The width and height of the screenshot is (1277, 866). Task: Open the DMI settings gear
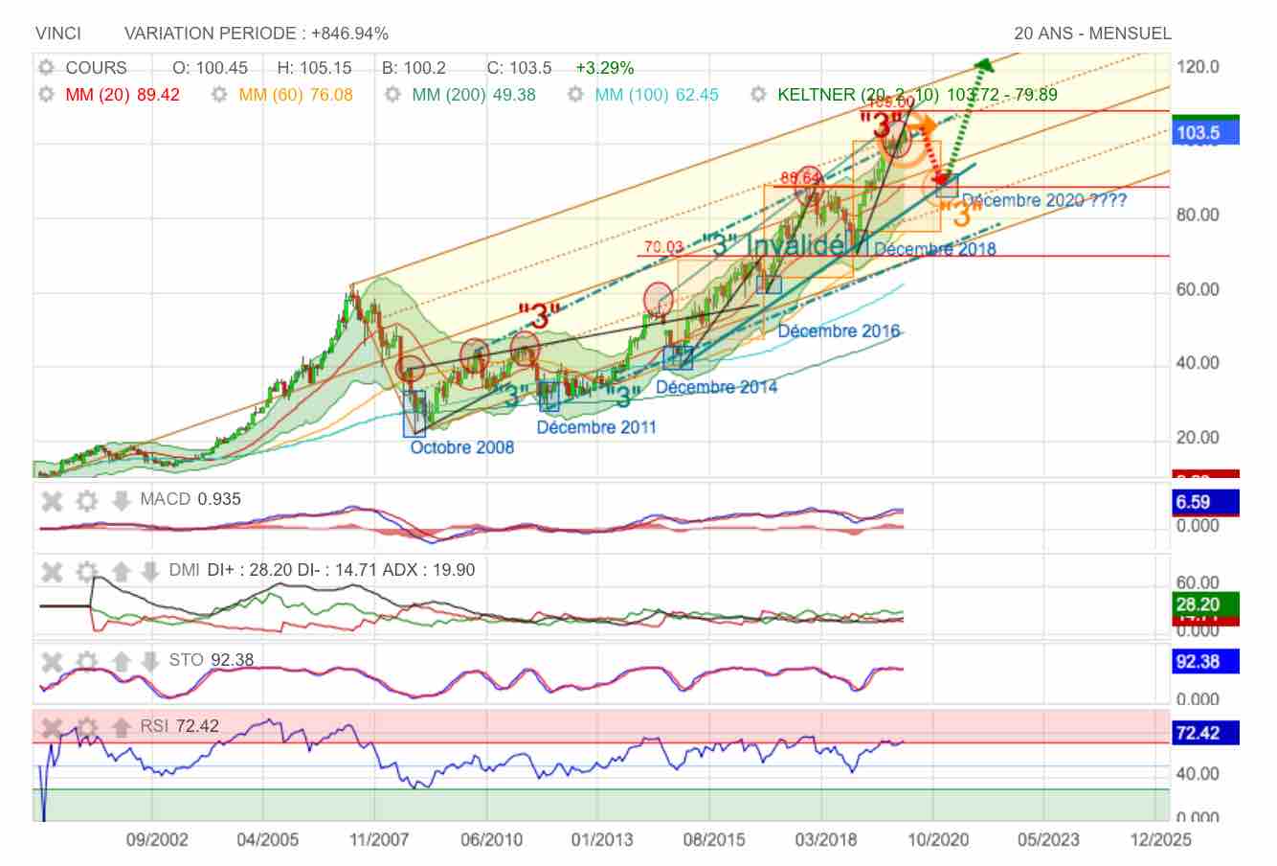[87, 571]
